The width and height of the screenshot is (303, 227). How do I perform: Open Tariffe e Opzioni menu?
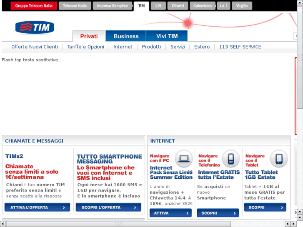pyautogui.click(x=85, y=47)
